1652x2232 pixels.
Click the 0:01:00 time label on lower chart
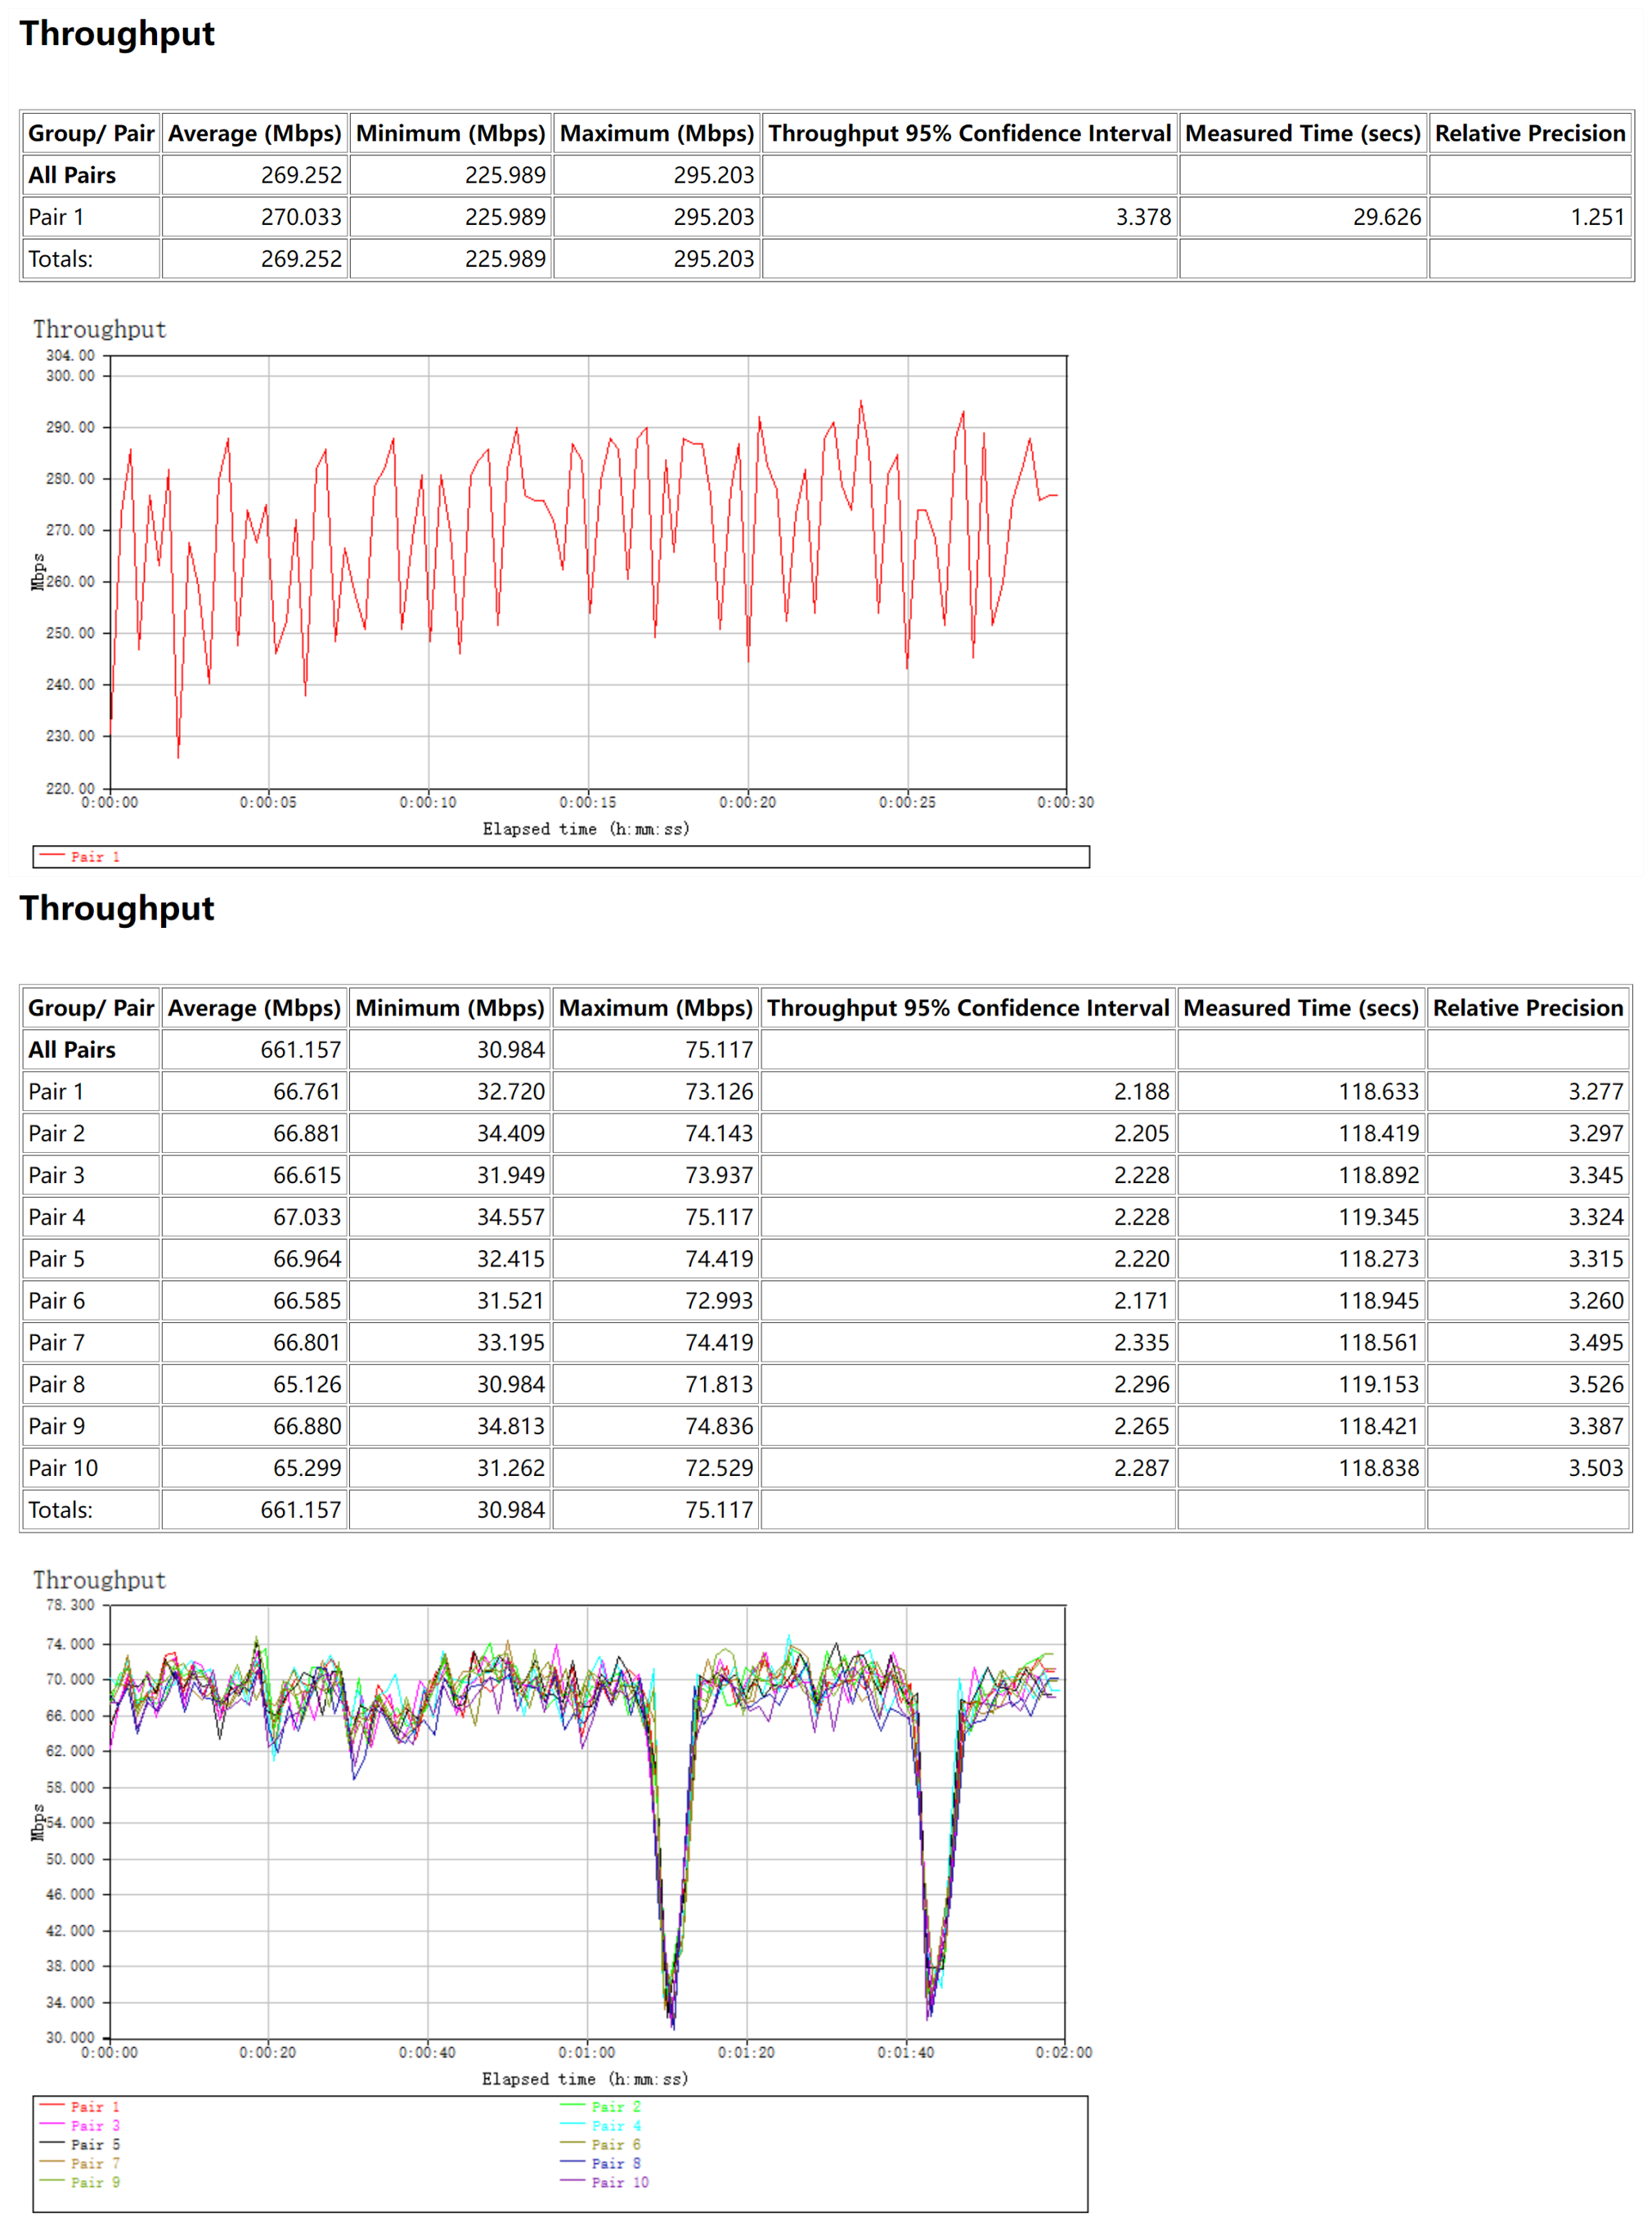click(x=587, y=2052)
